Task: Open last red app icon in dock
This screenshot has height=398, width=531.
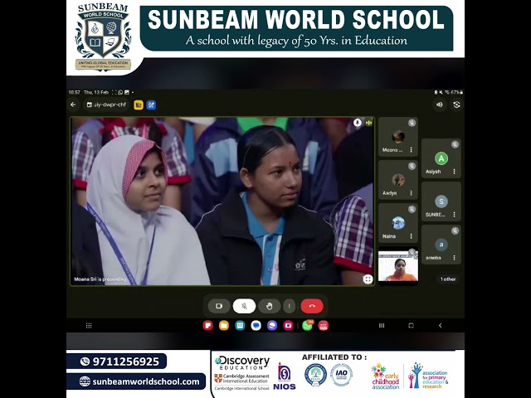Action: (324, 326)
